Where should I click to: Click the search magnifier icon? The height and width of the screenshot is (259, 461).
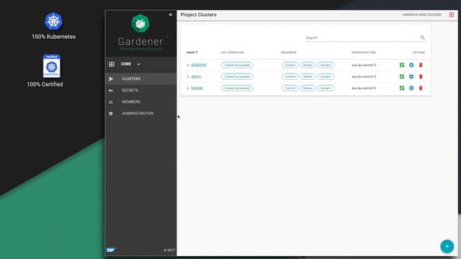[423, 37]
